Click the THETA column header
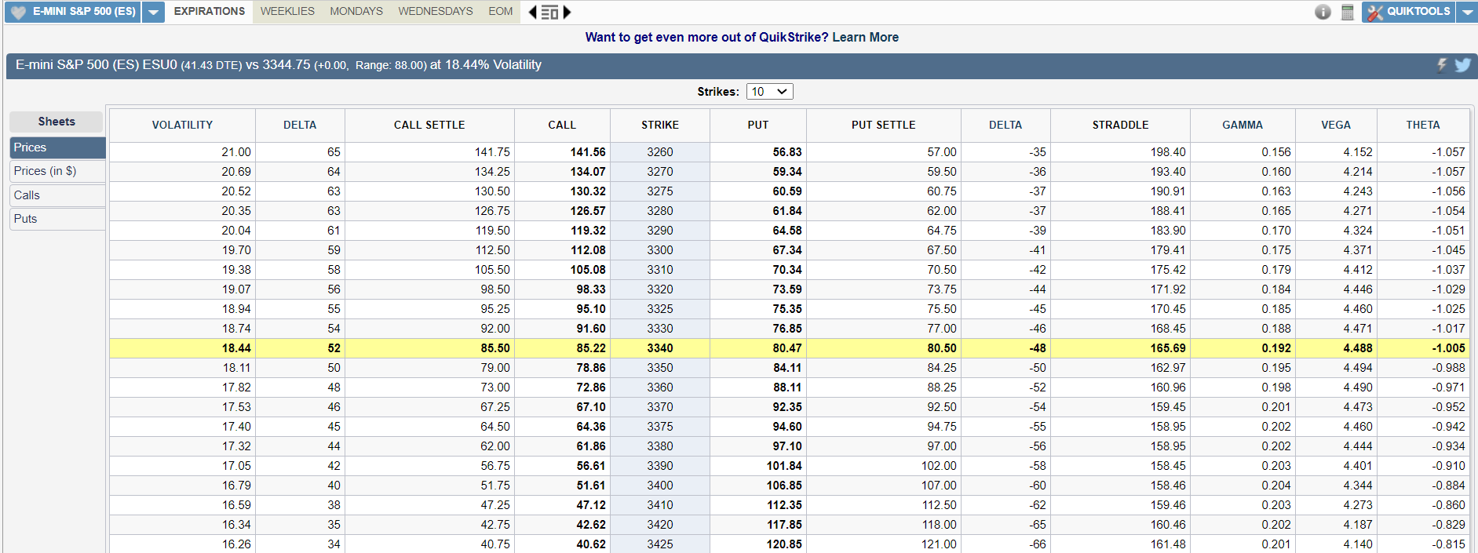1478x553 pixels. point(1423,125)
